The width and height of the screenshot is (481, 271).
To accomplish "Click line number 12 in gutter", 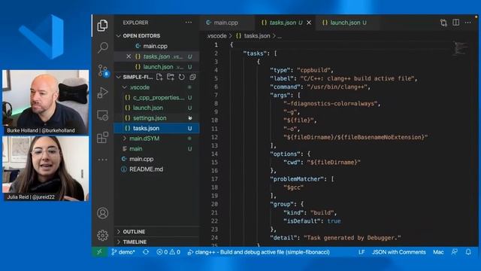I will [x=214, y=137].
